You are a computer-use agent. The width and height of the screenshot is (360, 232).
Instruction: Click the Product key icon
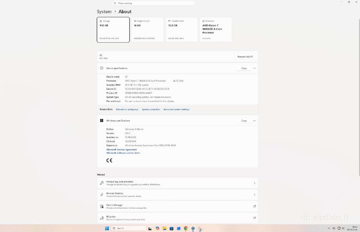click(102, 183)
